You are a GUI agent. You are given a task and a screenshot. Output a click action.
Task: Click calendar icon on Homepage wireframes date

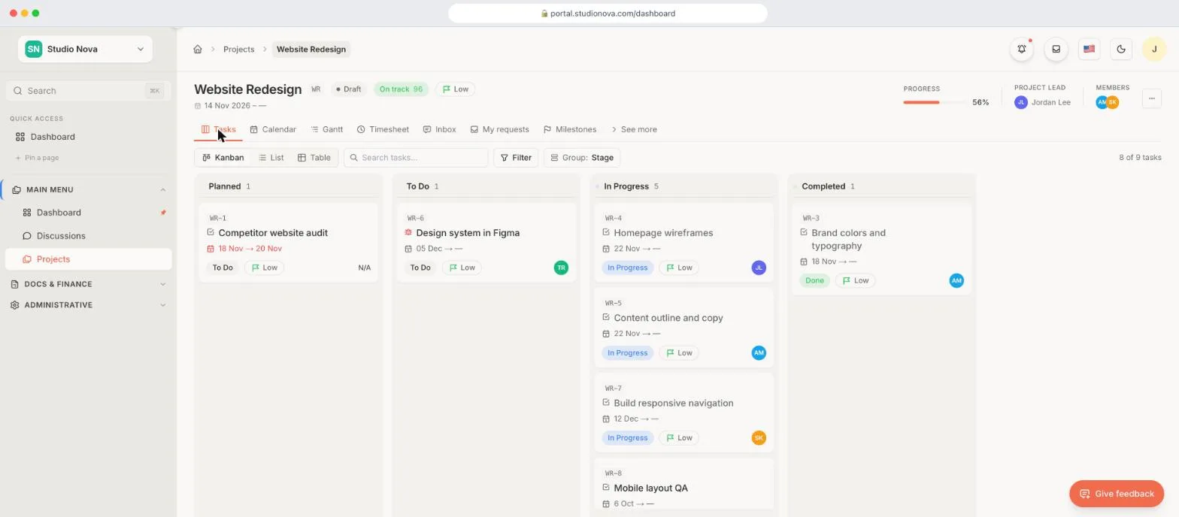[606, 249]
